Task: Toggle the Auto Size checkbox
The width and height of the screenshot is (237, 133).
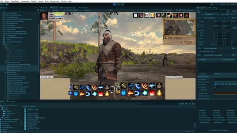Action: click(215, 90)
